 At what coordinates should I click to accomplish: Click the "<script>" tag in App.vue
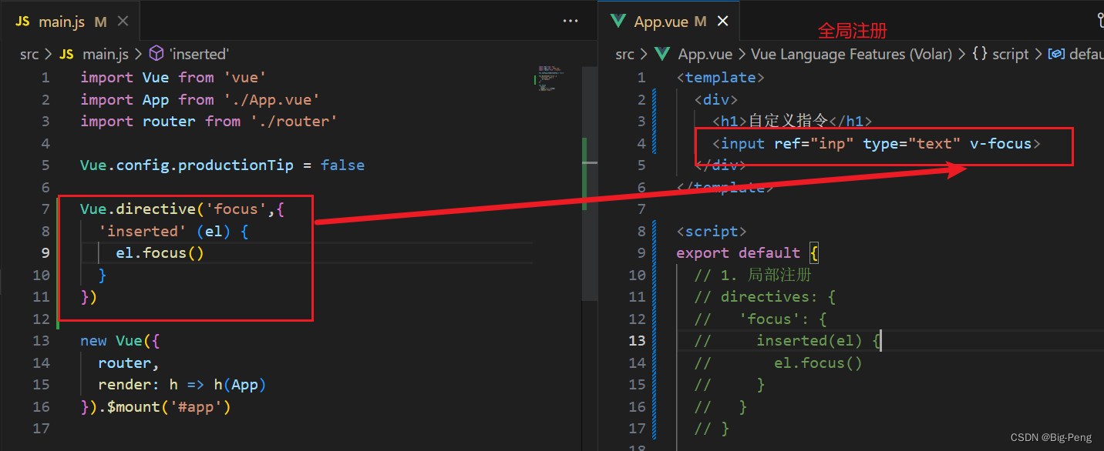tap(712, 231)
